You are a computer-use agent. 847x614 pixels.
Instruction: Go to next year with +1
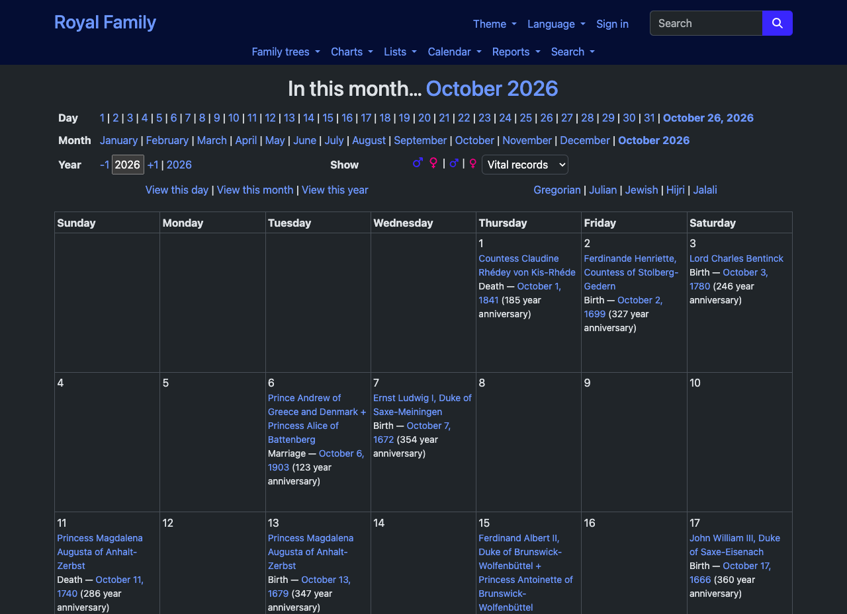point(153,165)
